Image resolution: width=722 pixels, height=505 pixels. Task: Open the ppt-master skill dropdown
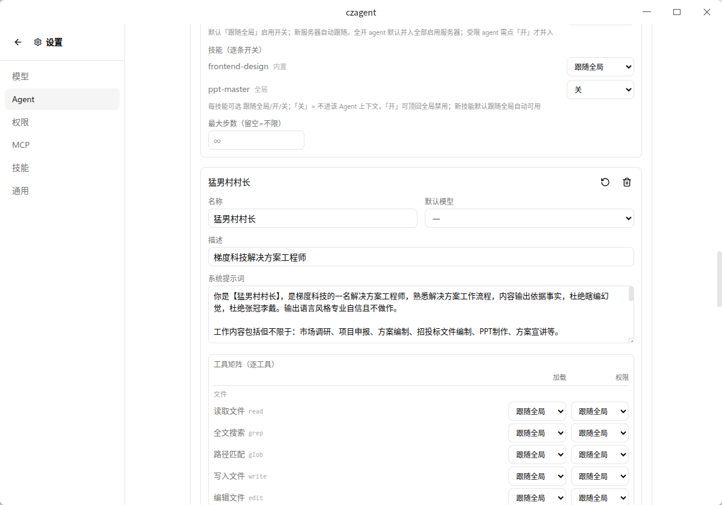pos(600,90)
